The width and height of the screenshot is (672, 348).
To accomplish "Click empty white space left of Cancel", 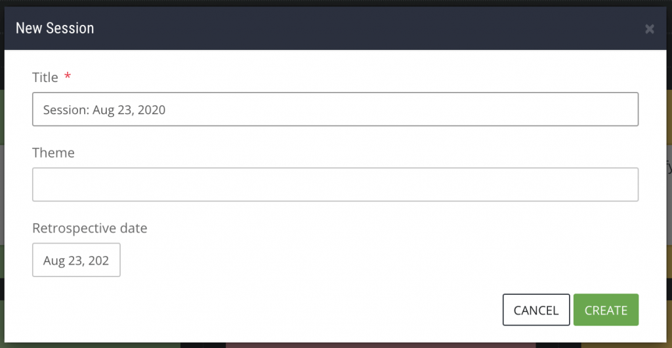I will [295, 310].
